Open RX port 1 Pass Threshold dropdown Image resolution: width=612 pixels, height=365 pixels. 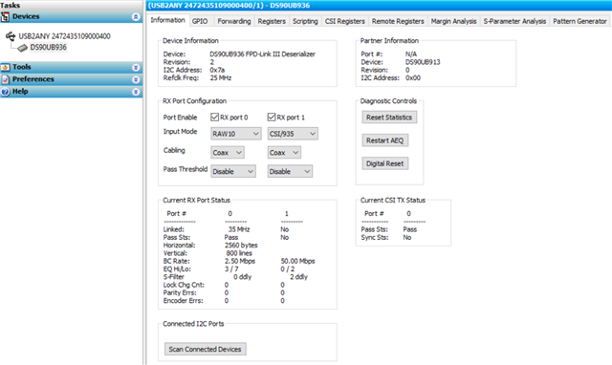pyautogui.click(x=290, y=171)
